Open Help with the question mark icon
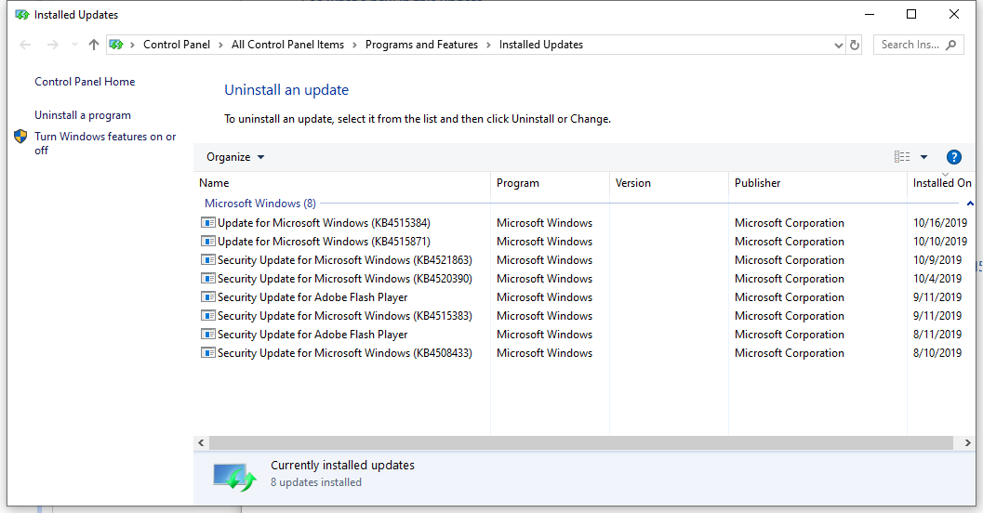Image resolution: width=983 pixels, height=513 pixels. click(x=953, y=157)
